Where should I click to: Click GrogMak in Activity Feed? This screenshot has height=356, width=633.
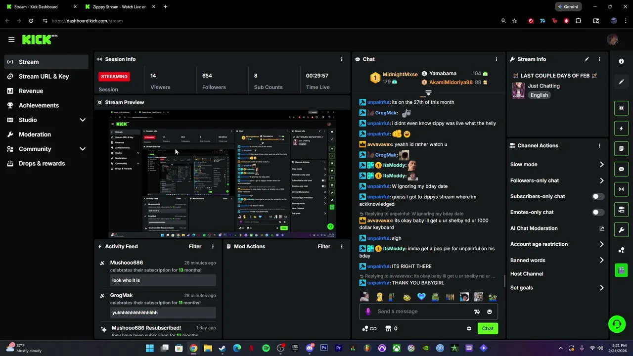[122, 295]
